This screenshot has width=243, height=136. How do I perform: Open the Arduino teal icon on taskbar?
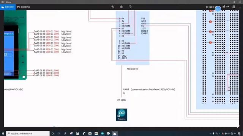[102, 133]
